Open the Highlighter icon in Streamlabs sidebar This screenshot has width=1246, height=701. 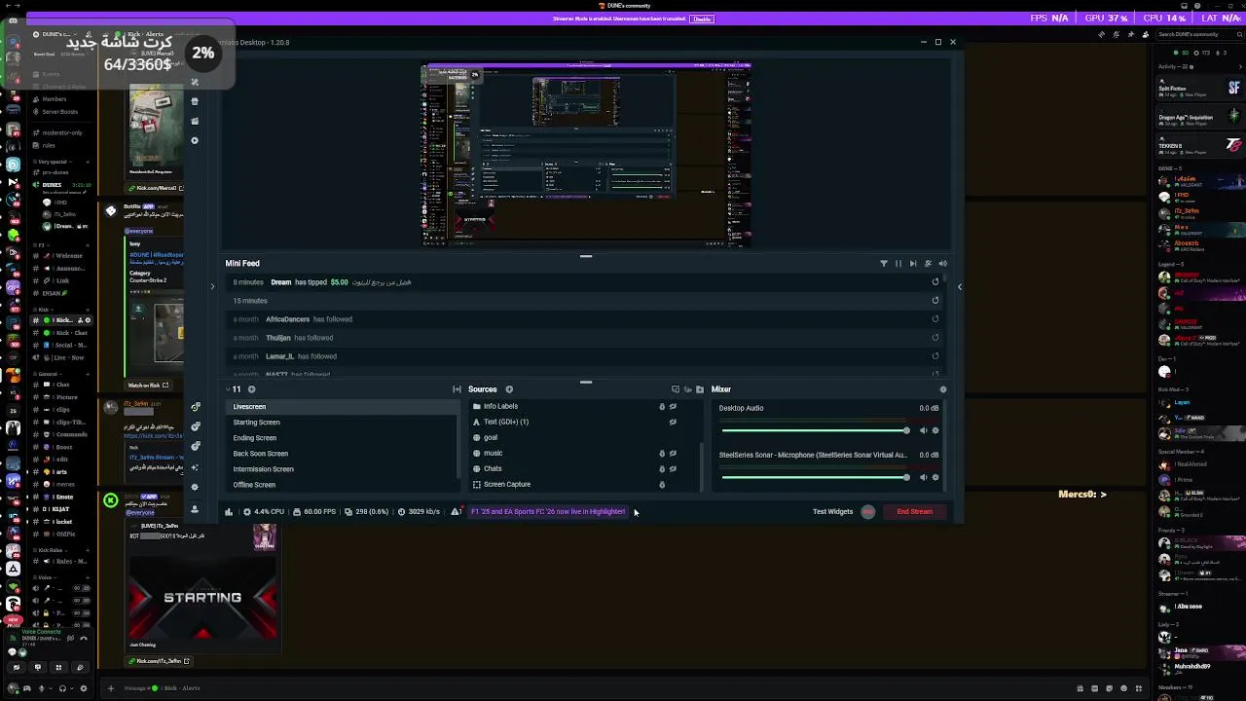click(x=195, y=121)
